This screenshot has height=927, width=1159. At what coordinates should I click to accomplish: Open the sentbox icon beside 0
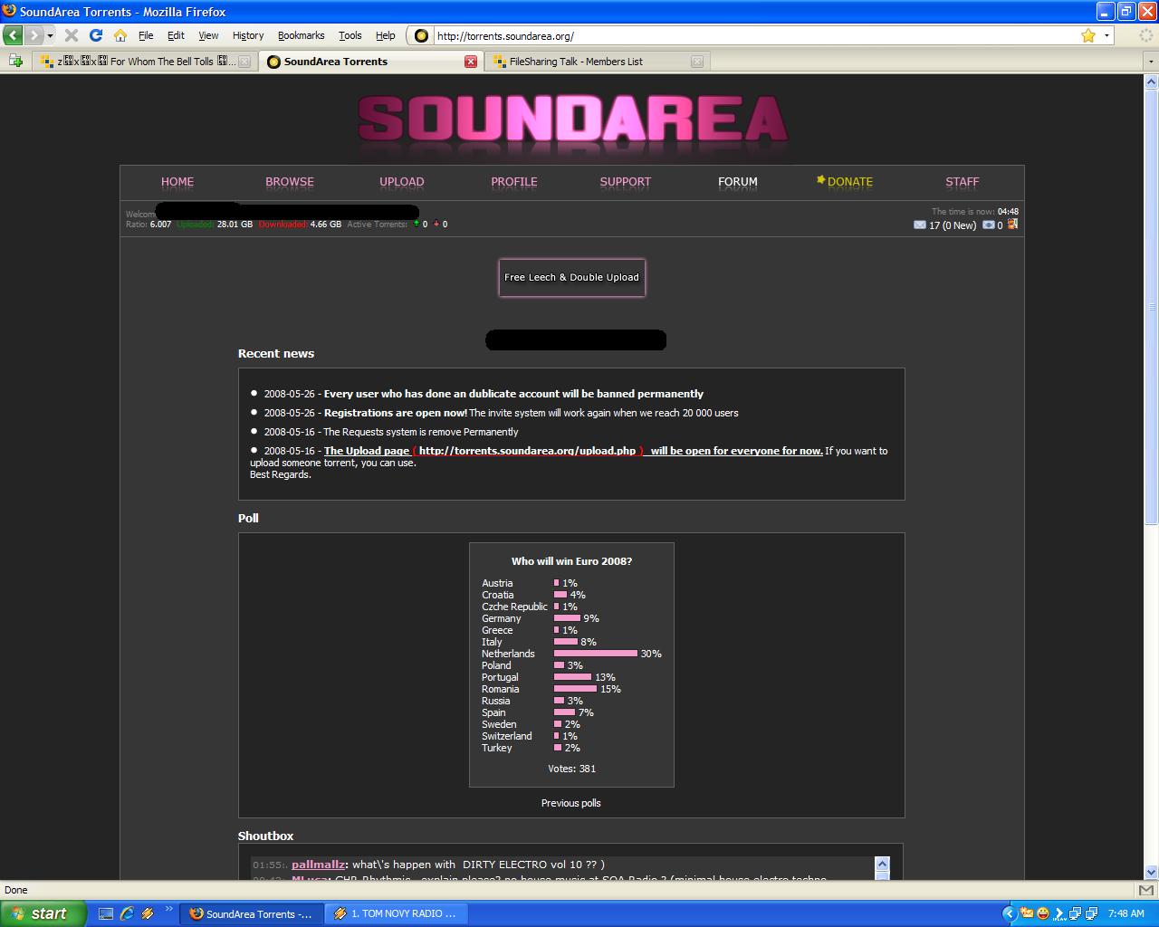[989, 225]
